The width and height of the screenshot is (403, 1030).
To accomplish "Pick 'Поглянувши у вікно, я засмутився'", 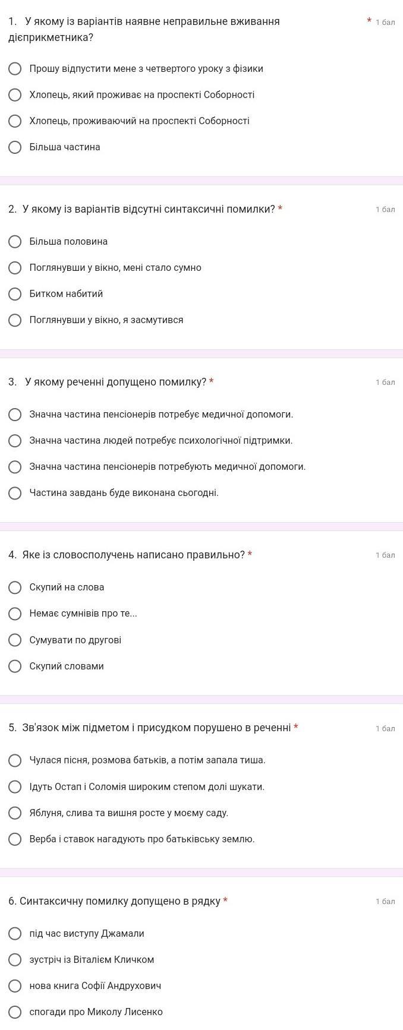I will [15, 320].
